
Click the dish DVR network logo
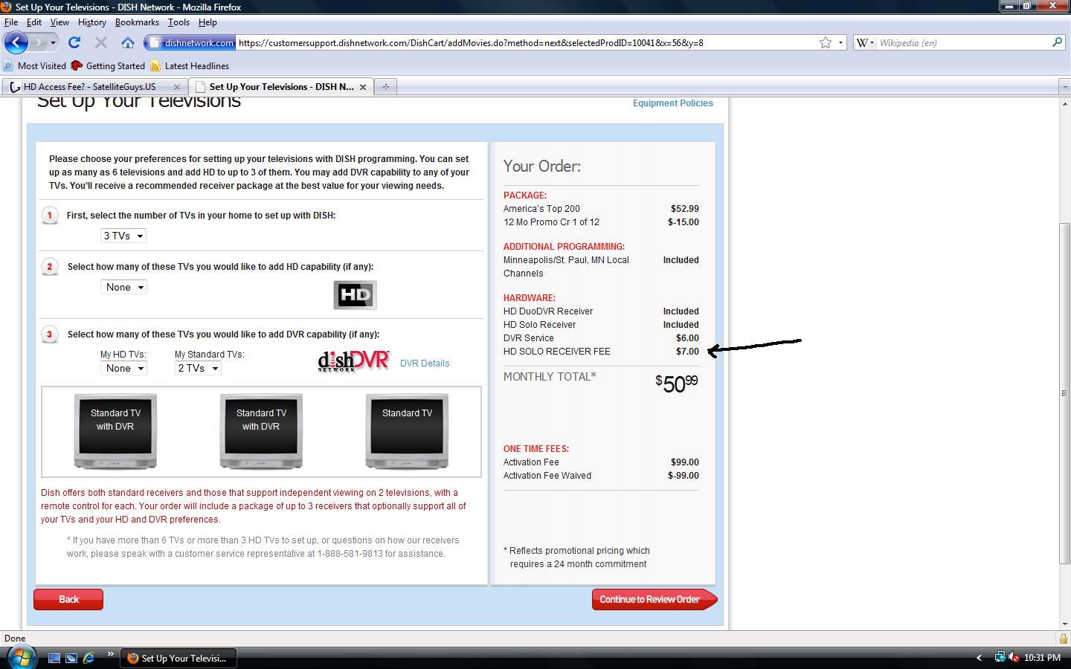353,361
